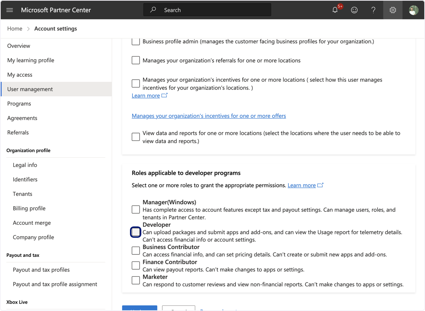Click the Organization profile heading

click(x=28, y=150)
